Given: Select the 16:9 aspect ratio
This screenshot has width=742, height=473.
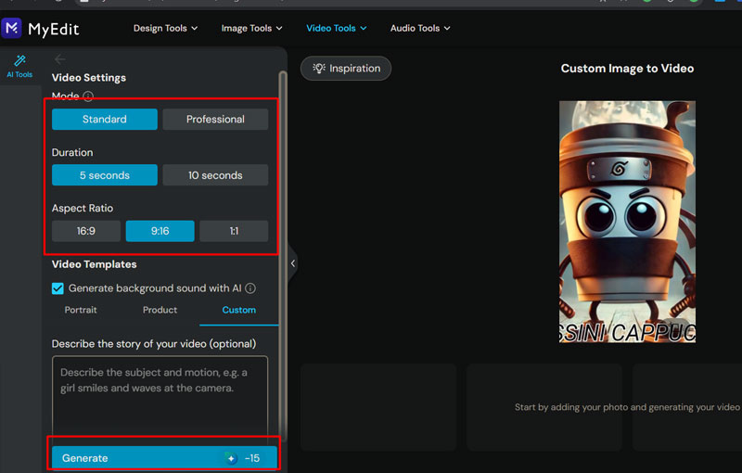Looking at the screenshot, I should tap(86, 231).
